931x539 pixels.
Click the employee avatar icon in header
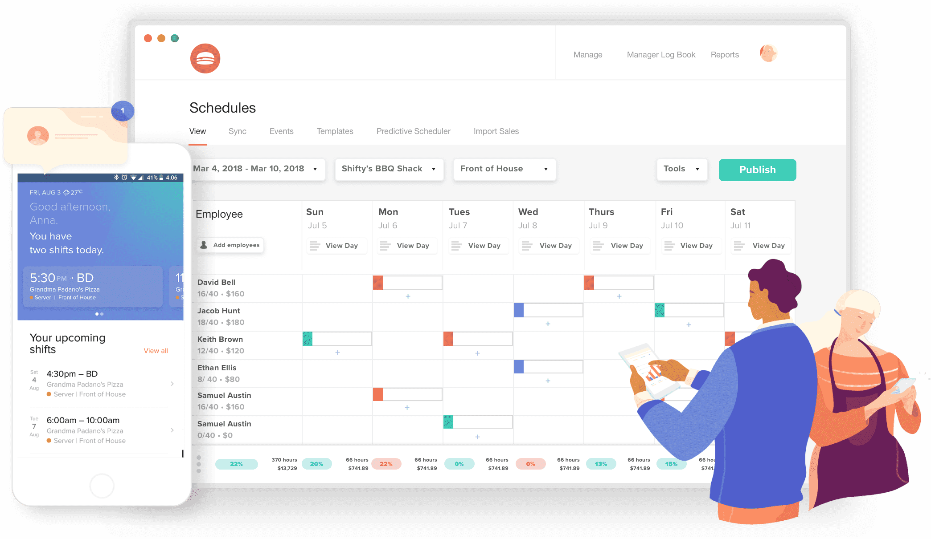[x=768, y=53]
